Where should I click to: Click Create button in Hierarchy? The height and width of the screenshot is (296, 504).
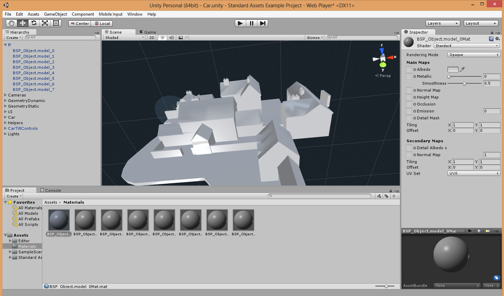tap(14, 37)
